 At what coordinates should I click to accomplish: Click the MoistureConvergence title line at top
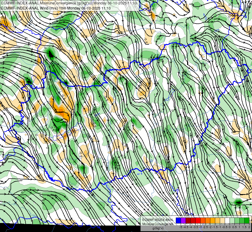click(x=69, y=3)
